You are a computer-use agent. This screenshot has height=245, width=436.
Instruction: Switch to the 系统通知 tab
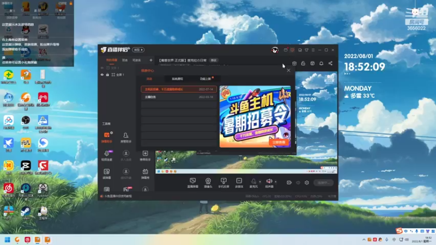coord(177,79)
